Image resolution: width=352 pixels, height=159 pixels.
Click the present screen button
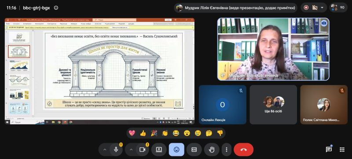pos(159,150)
